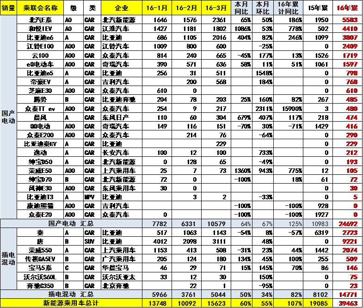363x308 pixels.
Task: Click the 风神E30 model name cell
Action: (40, 188)
